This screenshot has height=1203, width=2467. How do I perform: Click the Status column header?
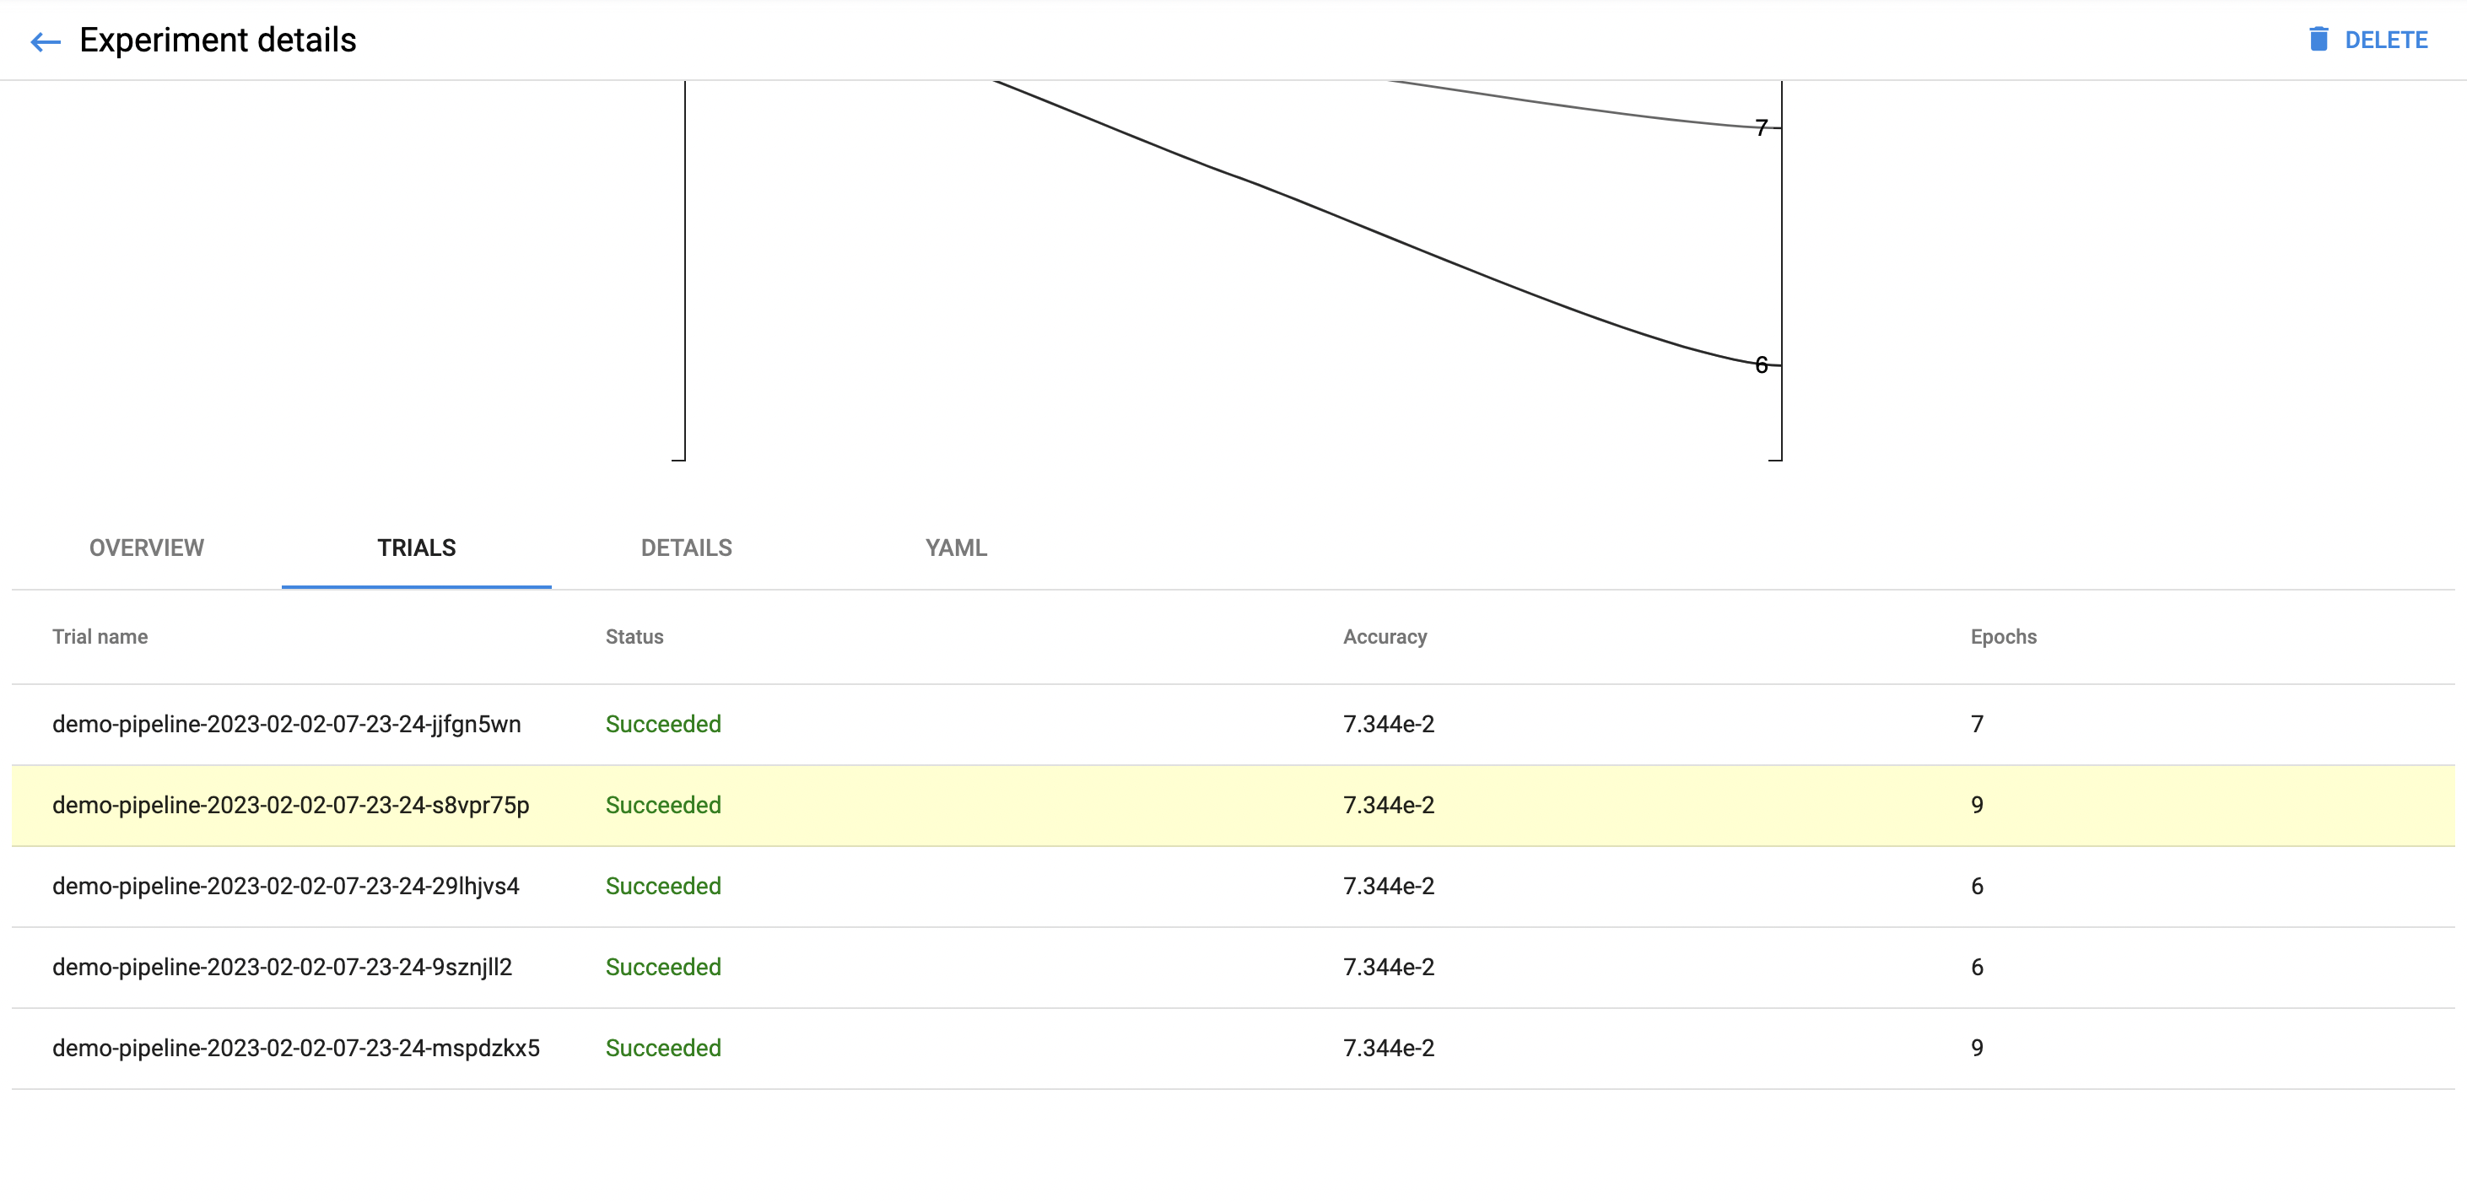634,637
